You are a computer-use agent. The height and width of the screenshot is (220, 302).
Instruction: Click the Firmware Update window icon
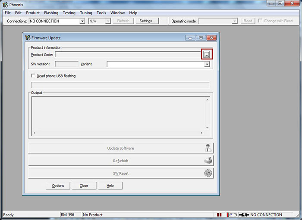click(28, 37)
